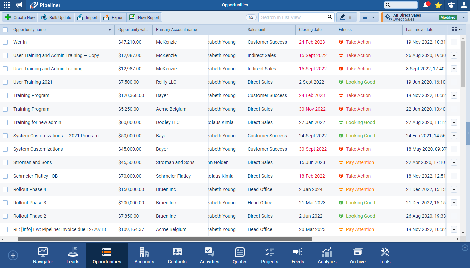470x268 pixels.
Task: Expand the All Direct Sales filter dropdown
Action: coord(464,17)
